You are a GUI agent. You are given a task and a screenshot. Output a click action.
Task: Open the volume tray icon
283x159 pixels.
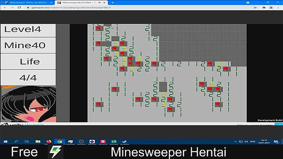[246, 141]
